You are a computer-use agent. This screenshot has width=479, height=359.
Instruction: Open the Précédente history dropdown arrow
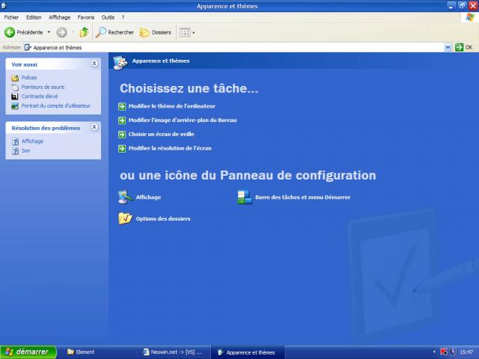click(x=49, y=32)
